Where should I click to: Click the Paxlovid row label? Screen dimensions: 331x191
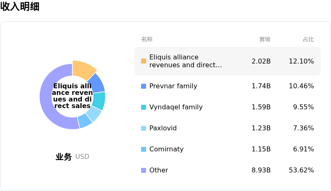(163, 128)
